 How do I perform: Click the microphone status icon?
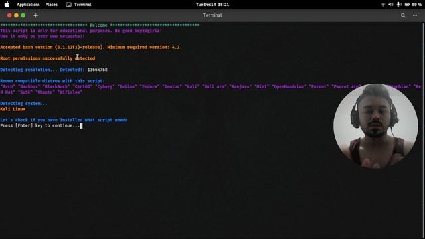399,5
